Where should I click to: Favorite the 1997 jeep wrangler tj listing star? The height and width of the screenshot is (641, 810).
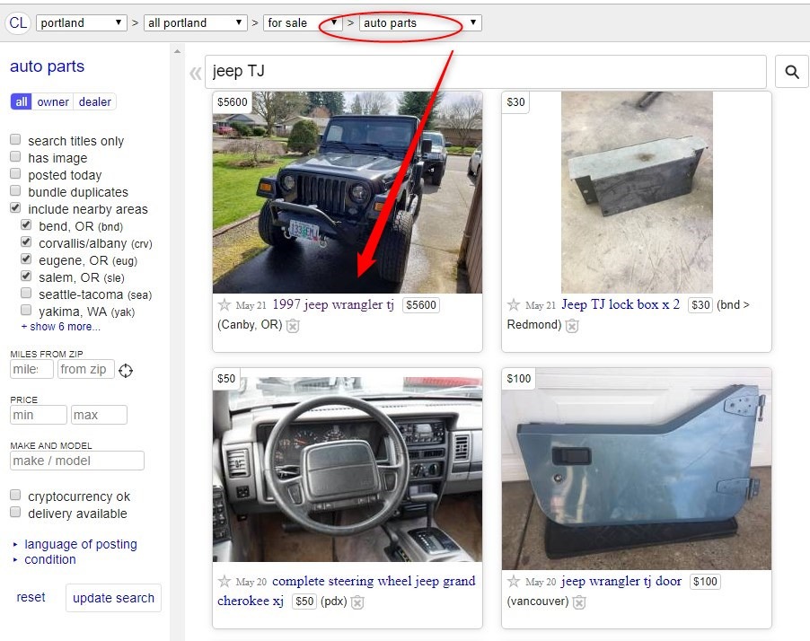point(225,305)
